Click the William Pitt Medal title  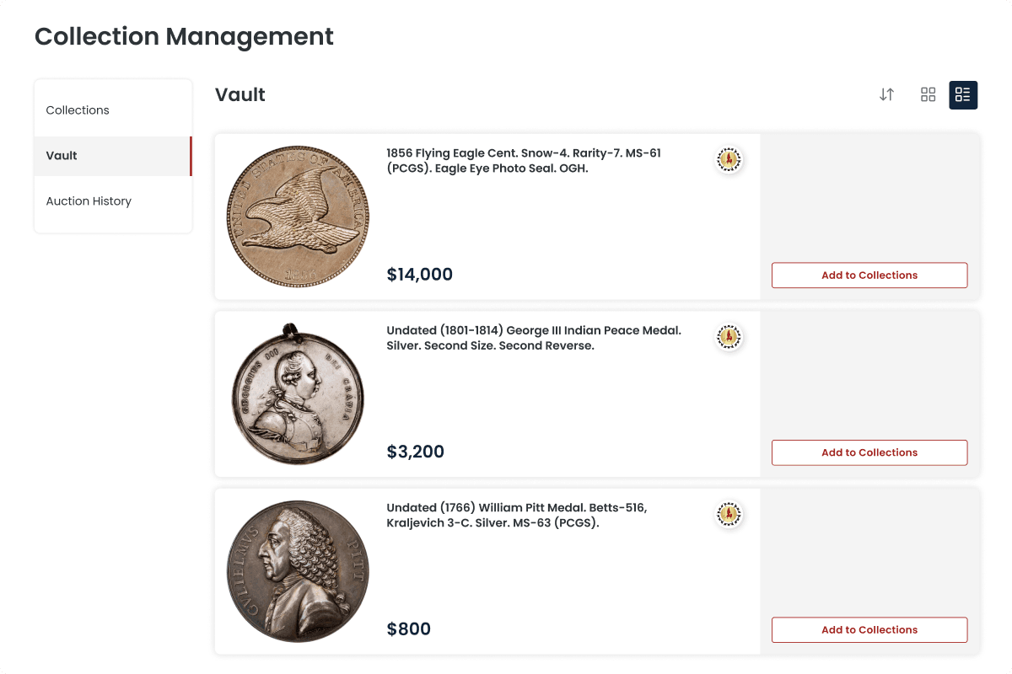point(516,515)
